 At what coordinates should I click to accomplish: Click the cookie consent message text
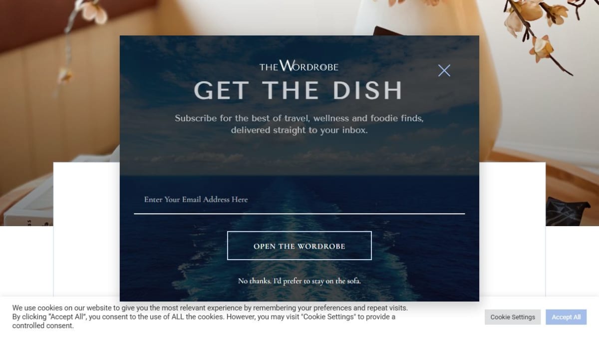[x=210, y=317]
